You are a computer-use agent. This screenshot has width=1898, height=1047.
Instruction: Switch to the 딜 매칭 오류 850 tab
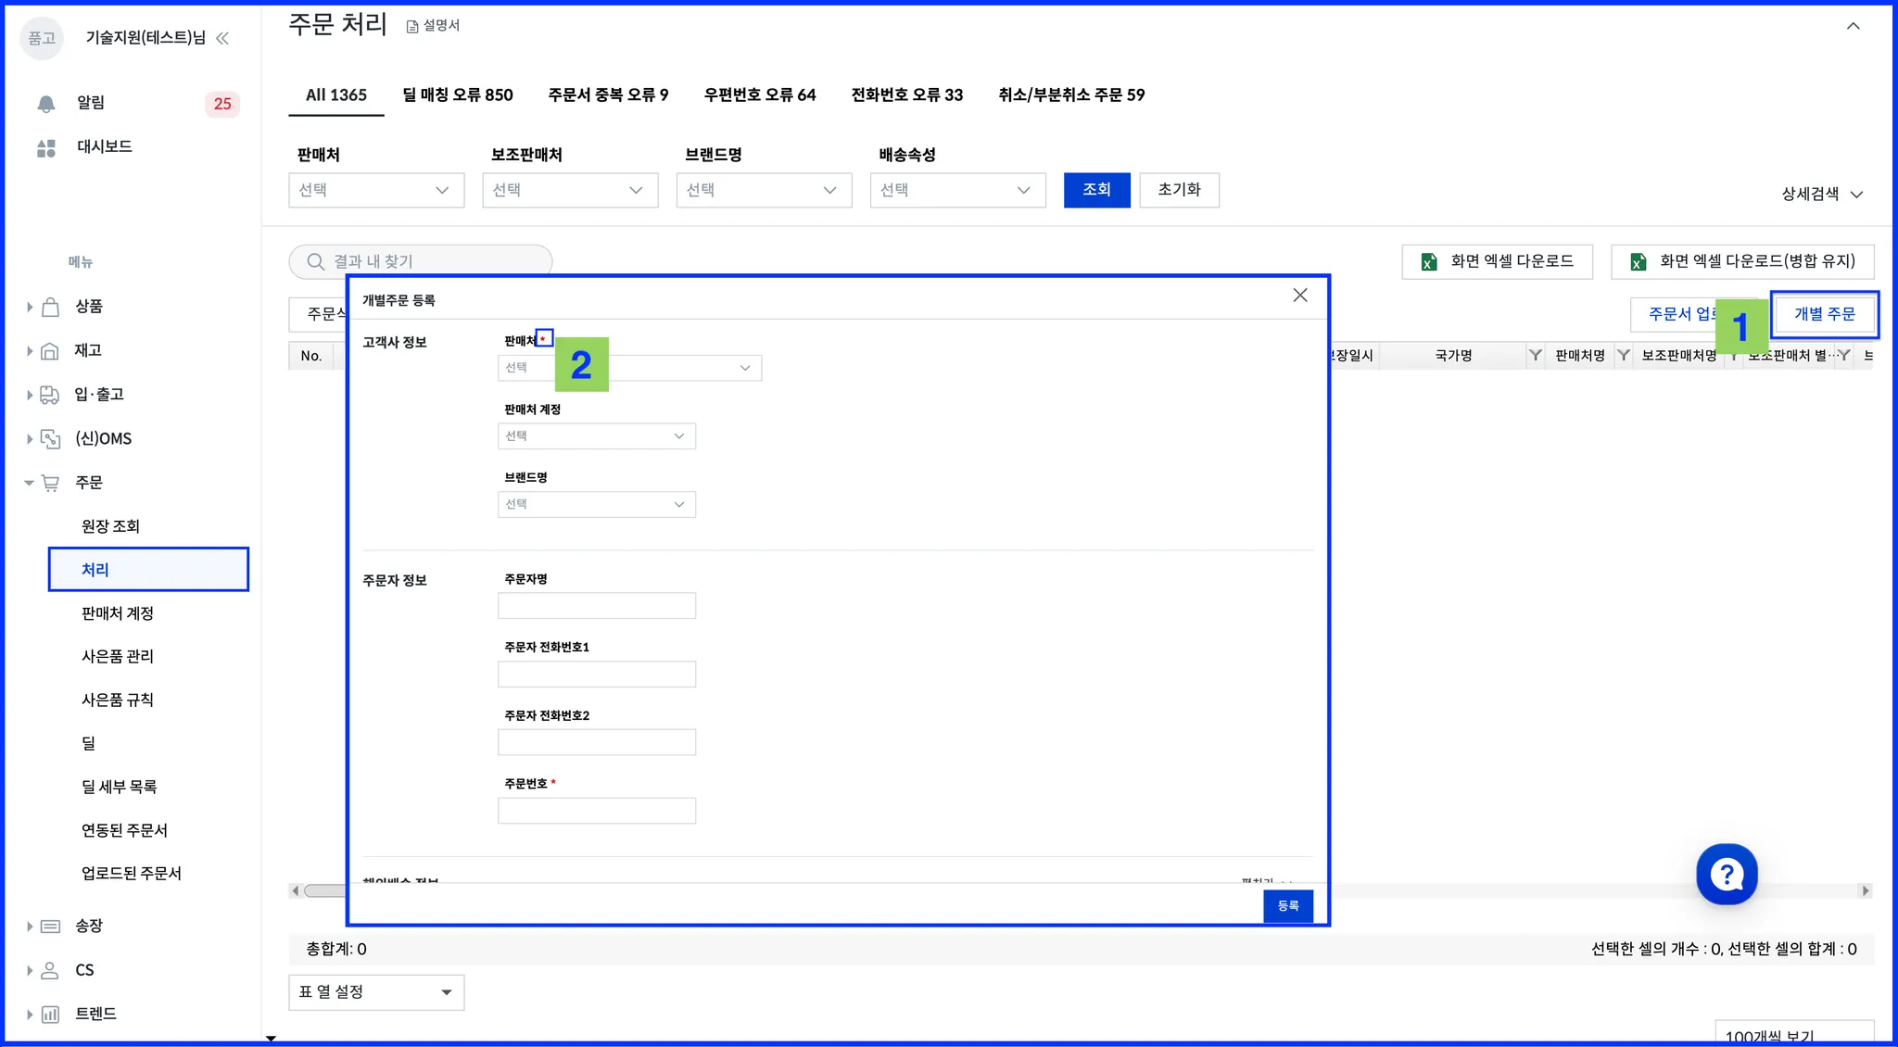tap(458, 95)
